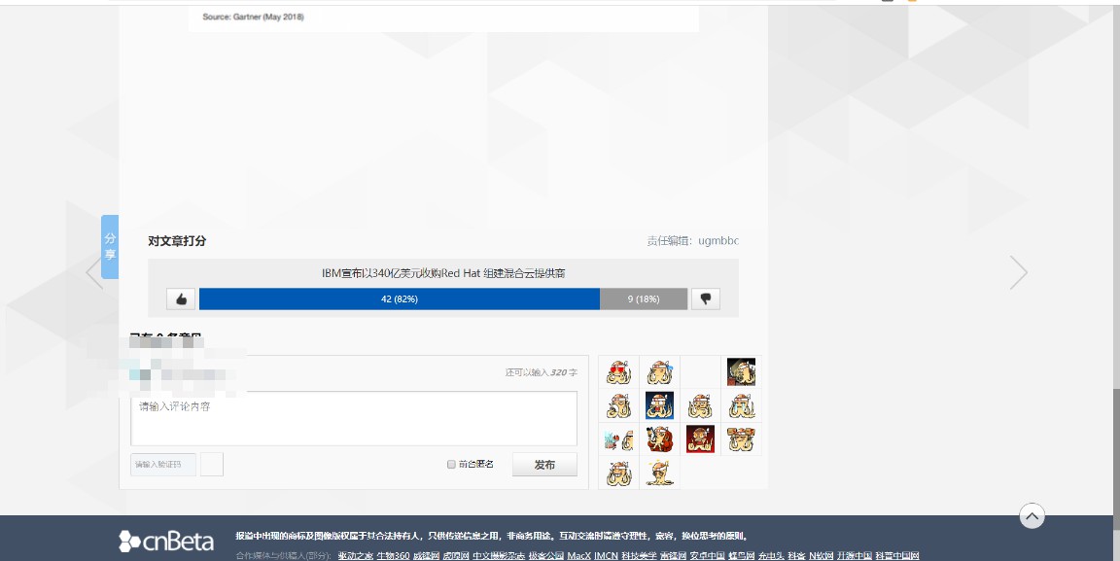Click the 发布 publish button
Viewport: 1120px width, 561px height.
coord(544,465)
